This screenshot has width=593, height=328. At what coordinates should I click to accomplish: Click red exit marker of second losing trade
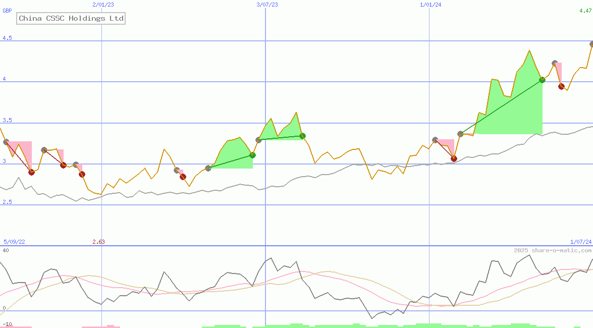point(64,165)
